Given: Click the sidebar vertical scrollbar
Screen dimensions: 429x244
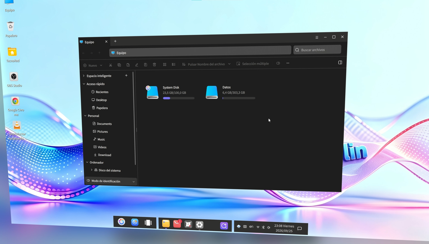Looking at the screenshot, I should 134,118.
